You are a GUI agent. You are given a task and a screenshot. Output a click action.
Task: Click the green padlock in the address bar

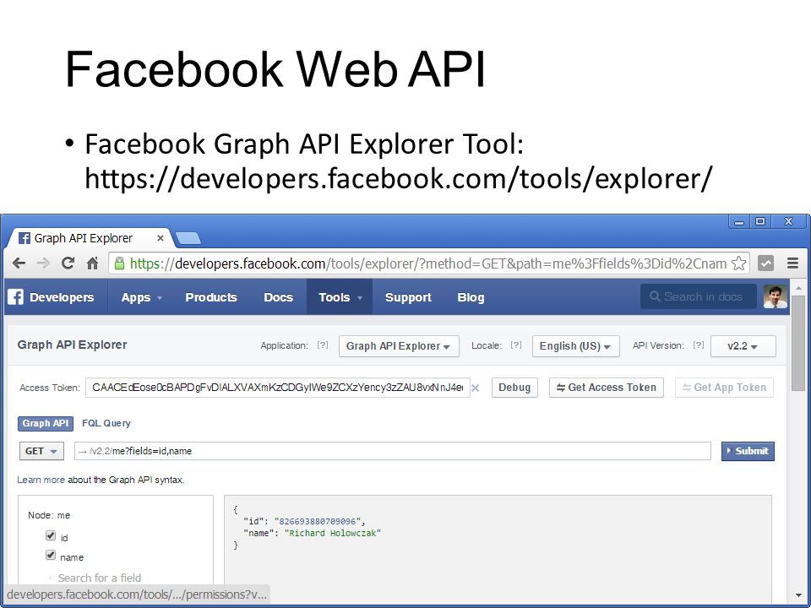click(x=119, y=263)
